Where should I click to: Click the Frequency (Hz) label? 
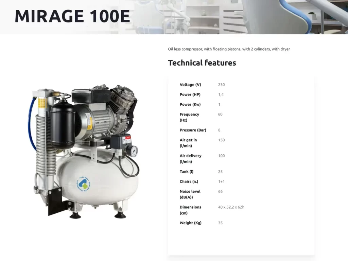[189, 117]
